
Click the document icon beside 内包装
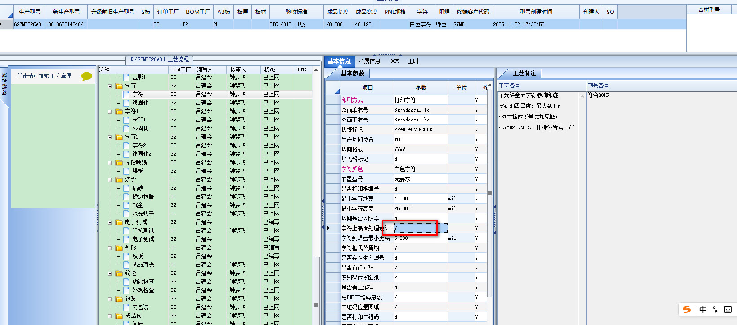[126, 307]
